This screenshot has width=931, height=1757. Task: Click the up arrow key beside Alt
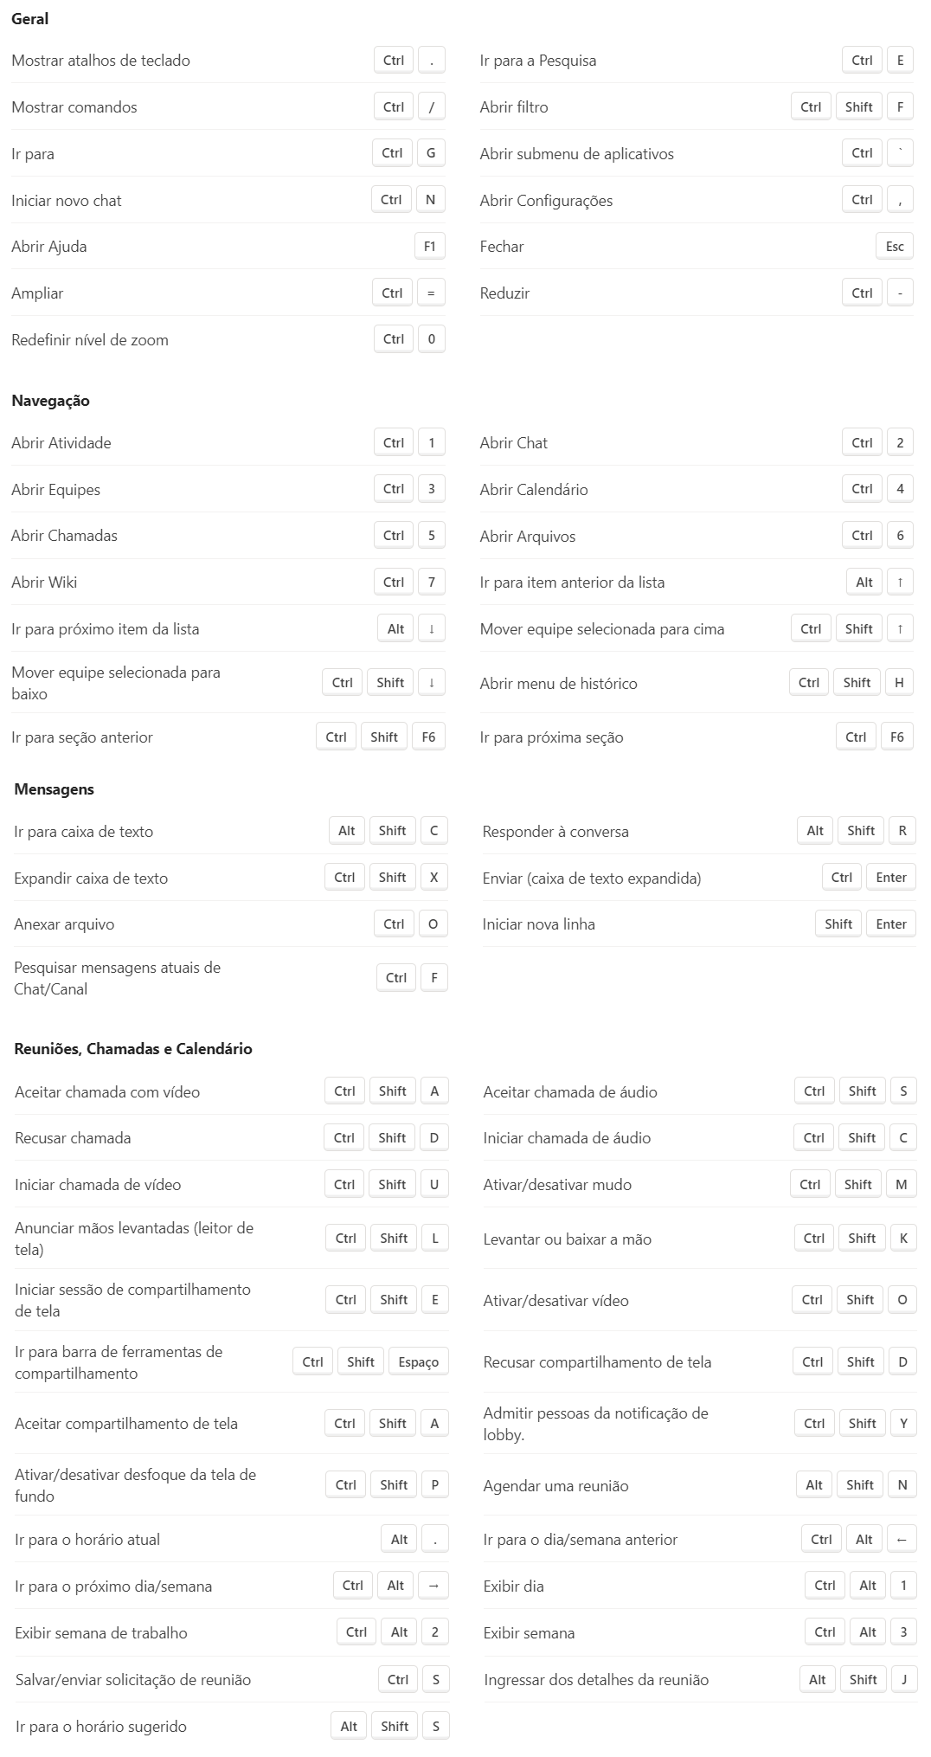(x=900, y=582)
